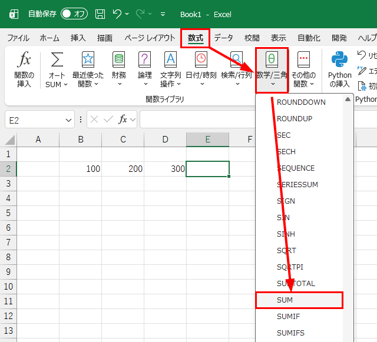Open the Customize Quick Access Toolbar dropdown
The image size is (377, 342).
163,14
